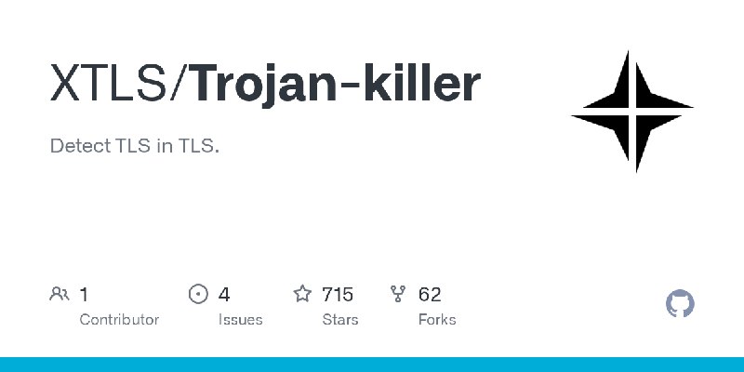The width and height of the screenshot is (744, 372).
Task: Open the Trojan-killer repository name
Action: point(336,85)
